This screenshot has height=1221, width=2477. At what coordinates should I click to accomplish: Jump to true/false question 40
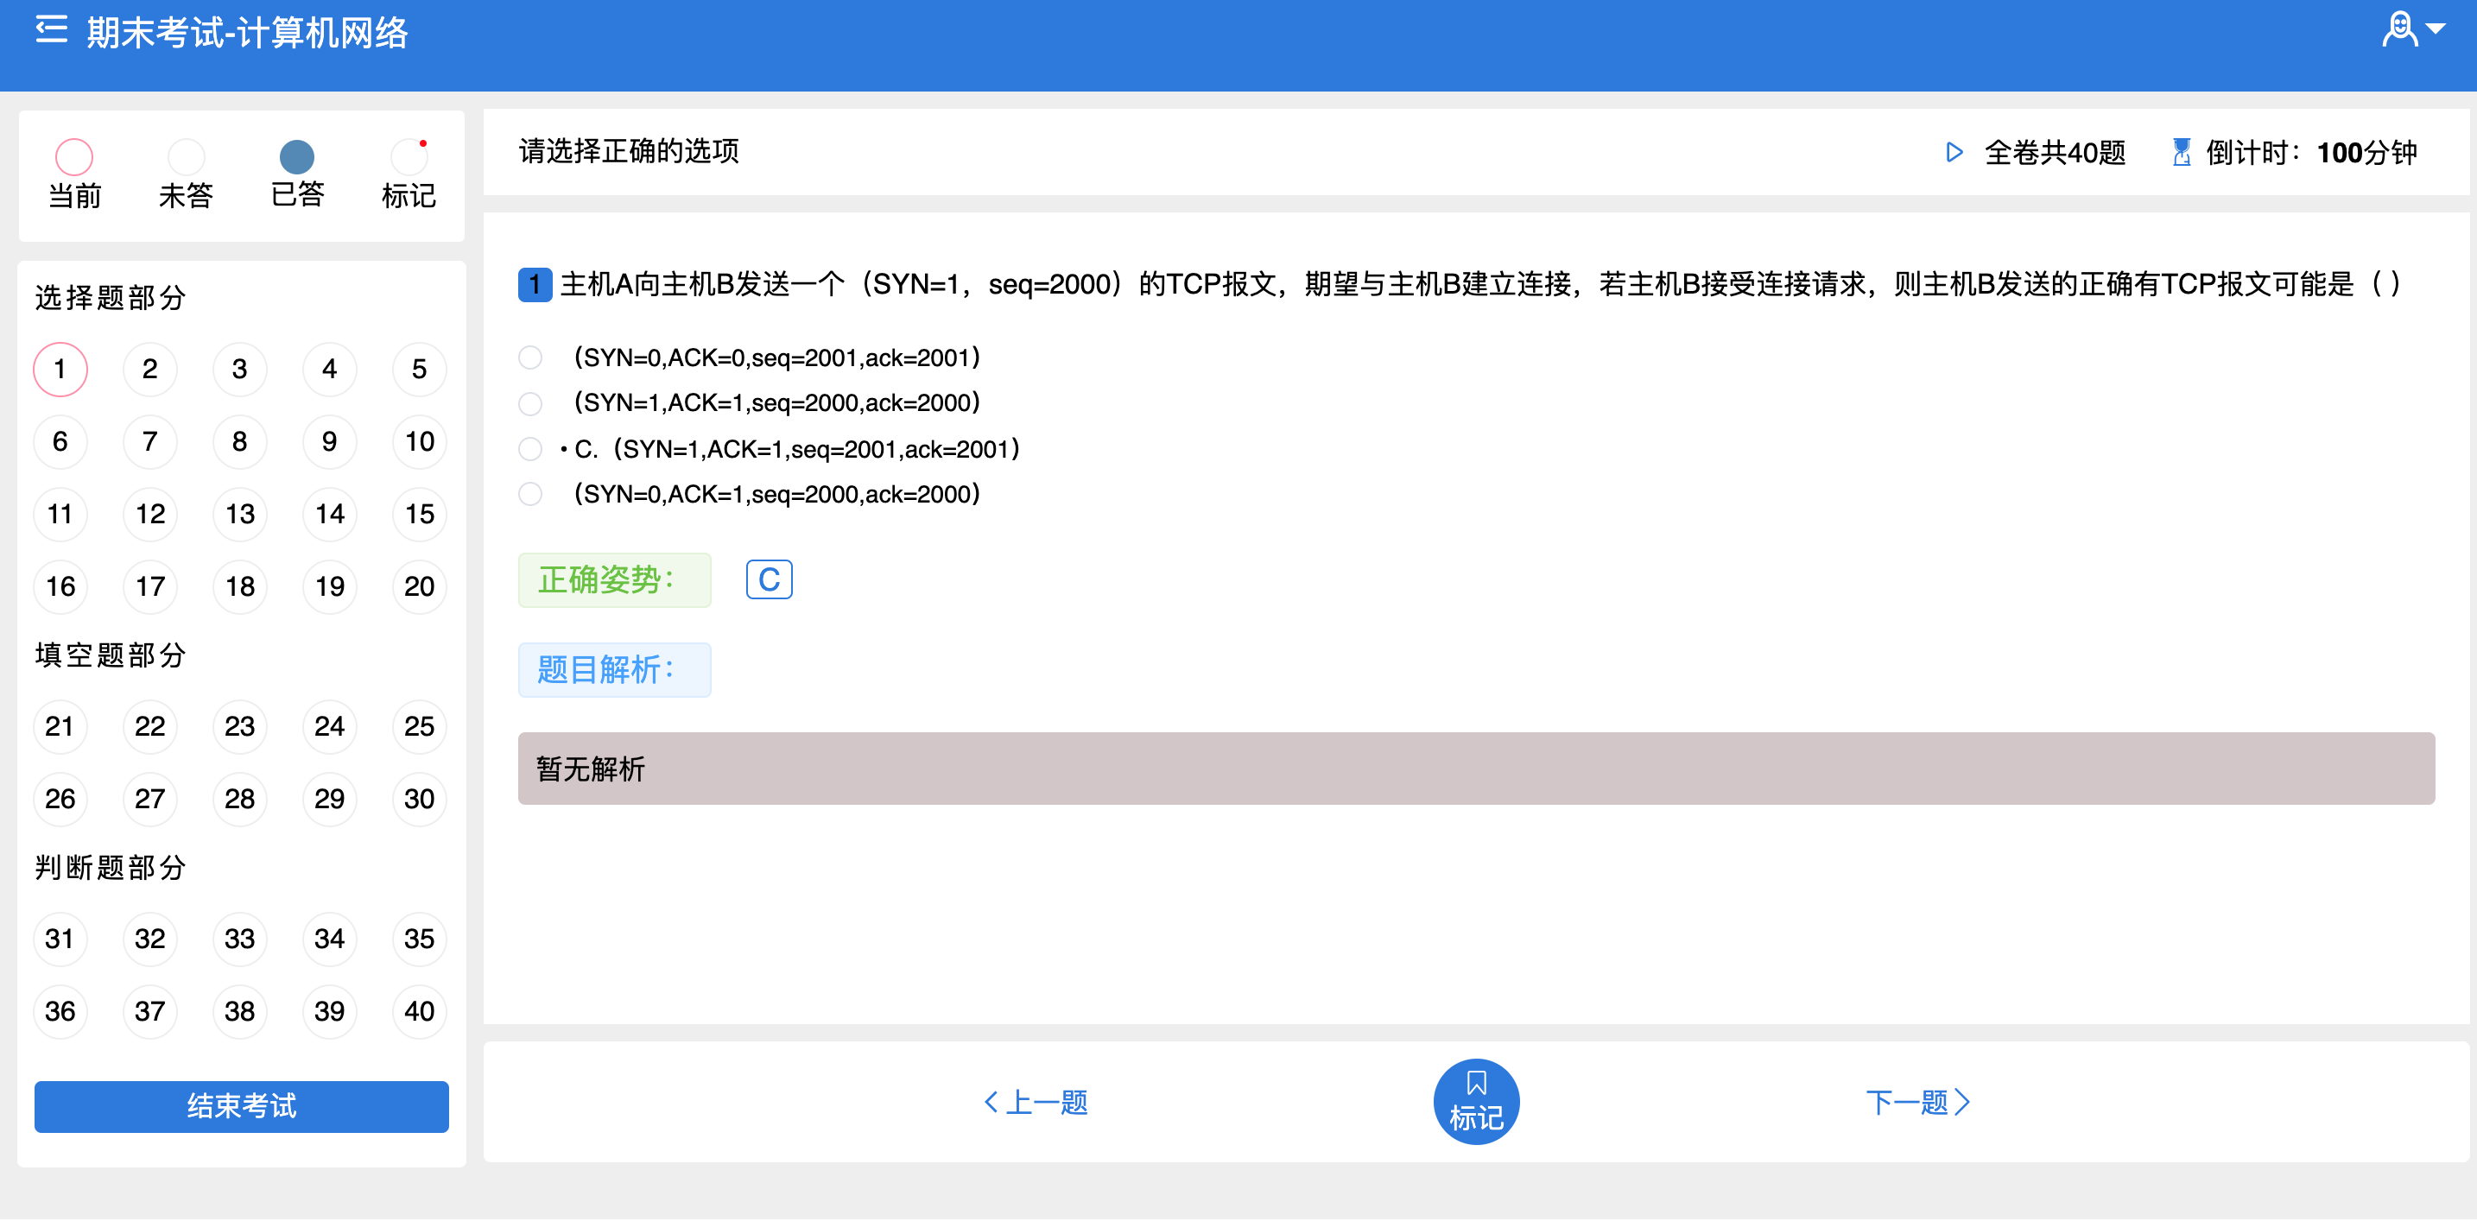(419, 1012)
